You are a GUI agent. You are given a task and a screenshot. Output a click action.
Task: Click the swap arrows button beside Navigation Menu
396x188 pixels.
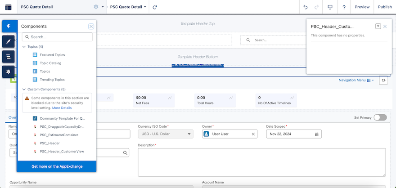(x=383, y=80)
